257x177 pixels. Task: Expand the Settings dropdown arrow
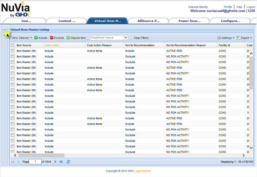(233, 38)
